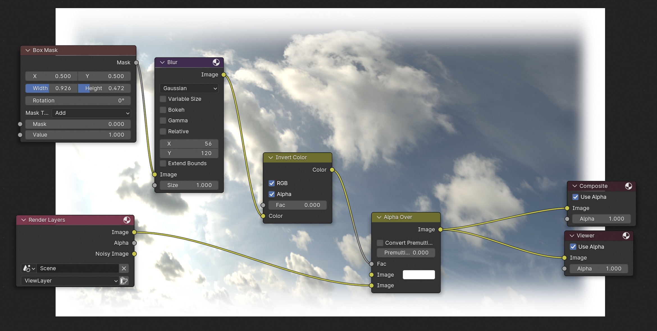Enable the Variable Size checkbox

tap(163, 99)
